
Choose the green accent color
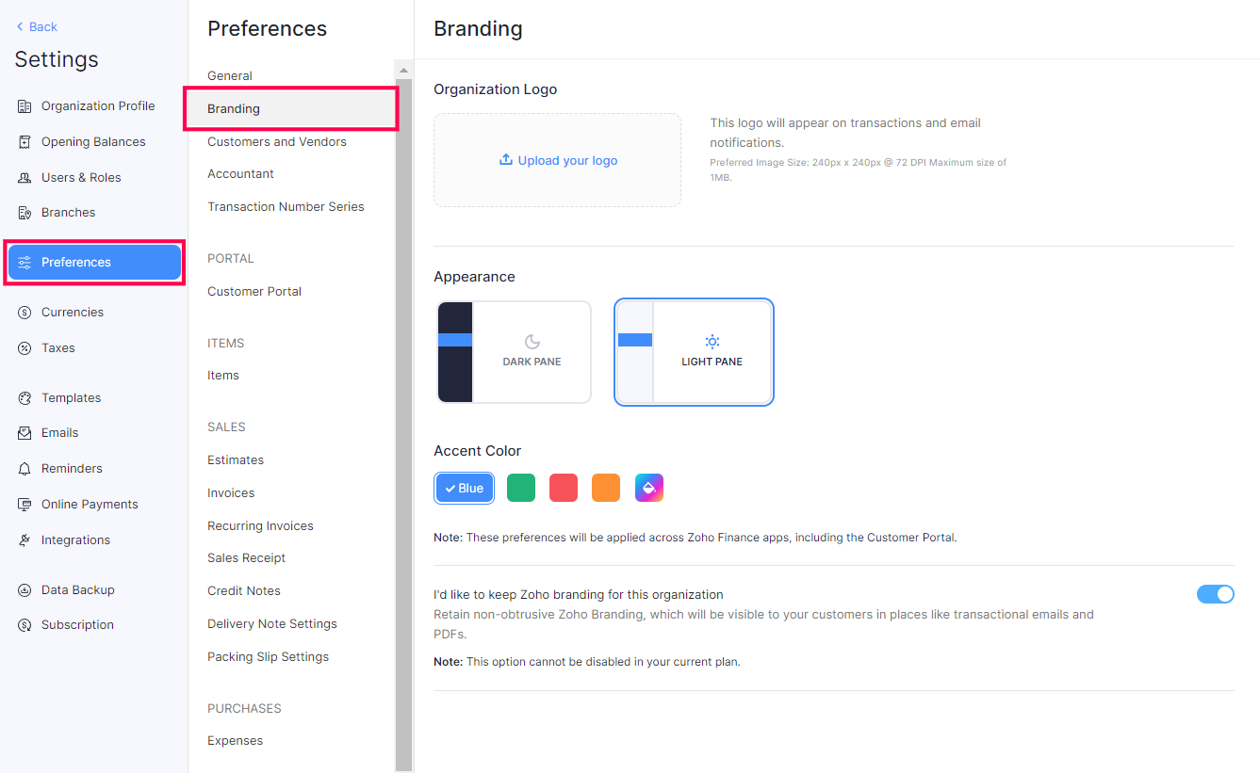click(520, 488)
